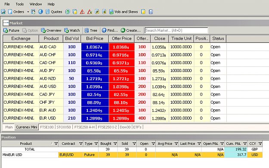This screenshot has height=168, width=269.
Task: Open the Tree view icon
Action: (x=87, y=30)
